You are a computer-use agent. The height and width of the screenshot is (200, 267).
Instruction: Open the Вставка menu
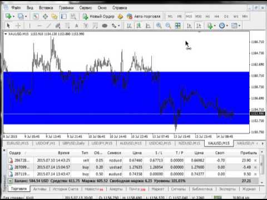pyautogui.click(x=46, y=8)
